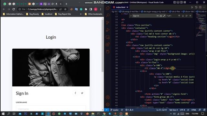
Task: Bookmark this page with the star icon
Action: [65, 9]
